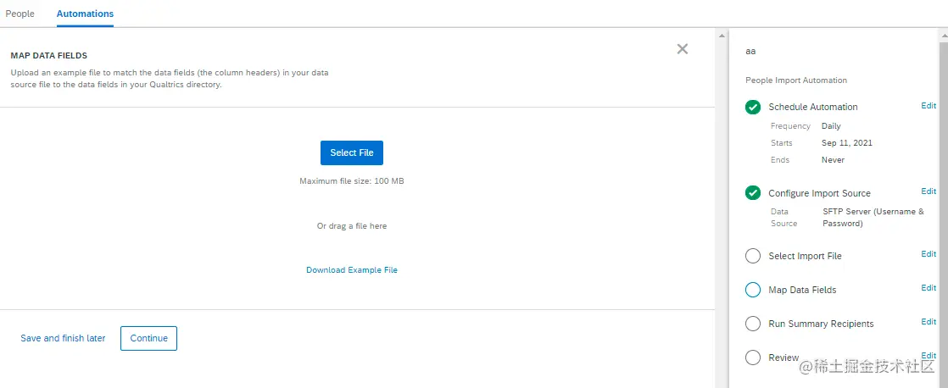This screenshot has height=388, width=948.
Task: Edit the Select Import File step
Action: click(928, 254)
